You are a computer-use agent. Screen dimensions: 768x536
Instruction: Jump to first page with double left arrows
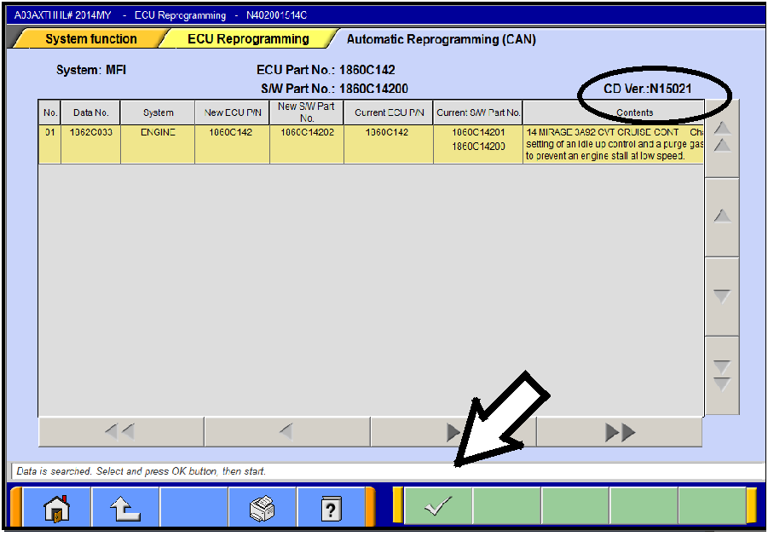tap(120, 432)
